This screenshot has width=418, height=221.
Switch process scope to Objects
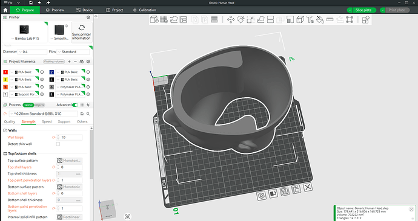tap(39, 105)
